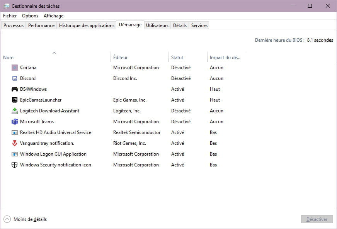Click the Windows Security shield icon
The height and width of the screenshot is (229, 337).
pos(14,165)
